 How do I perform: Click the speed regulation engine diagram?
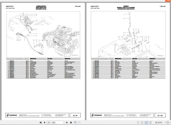click(x=43, y=34)
